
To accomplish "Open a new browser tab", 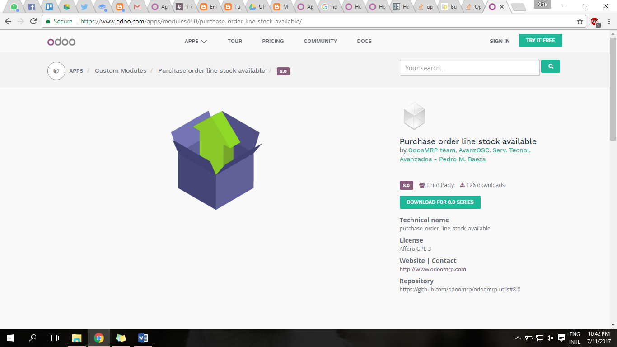I will (518, 7).
